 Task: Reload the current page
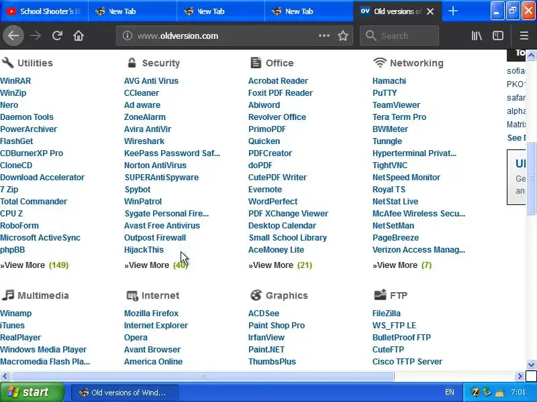[57, 36]
